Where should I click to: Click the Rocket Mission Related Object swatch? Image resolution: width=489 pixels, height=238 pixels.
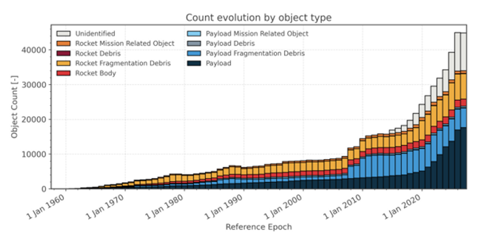pyautogui.click(x=63, y=43)
